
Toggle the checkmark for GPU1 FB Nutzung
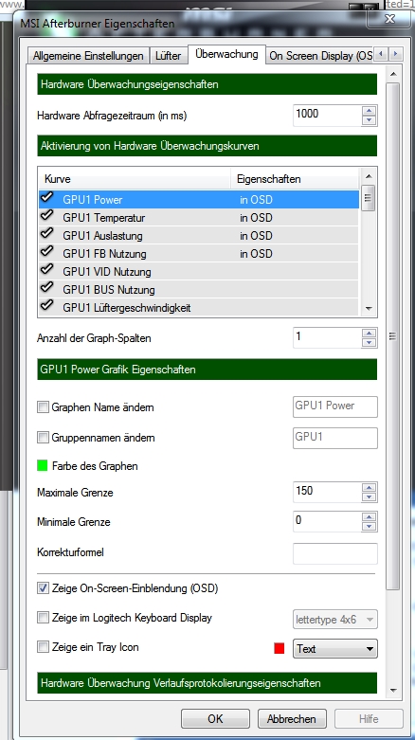tap(46, 251)
